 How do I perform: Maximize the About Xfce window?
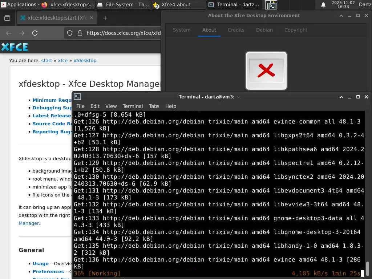click(x=358, y=16)
